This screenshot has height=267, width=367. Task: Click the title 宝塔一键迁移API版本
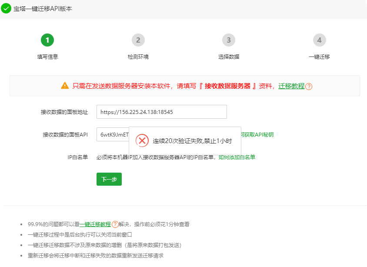click(43, 9)
